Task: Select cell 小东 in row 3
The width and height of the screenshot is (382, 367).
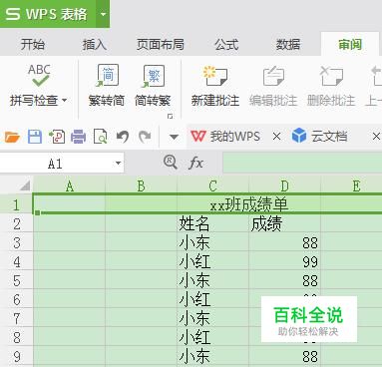Action: [x=212, y=242]
